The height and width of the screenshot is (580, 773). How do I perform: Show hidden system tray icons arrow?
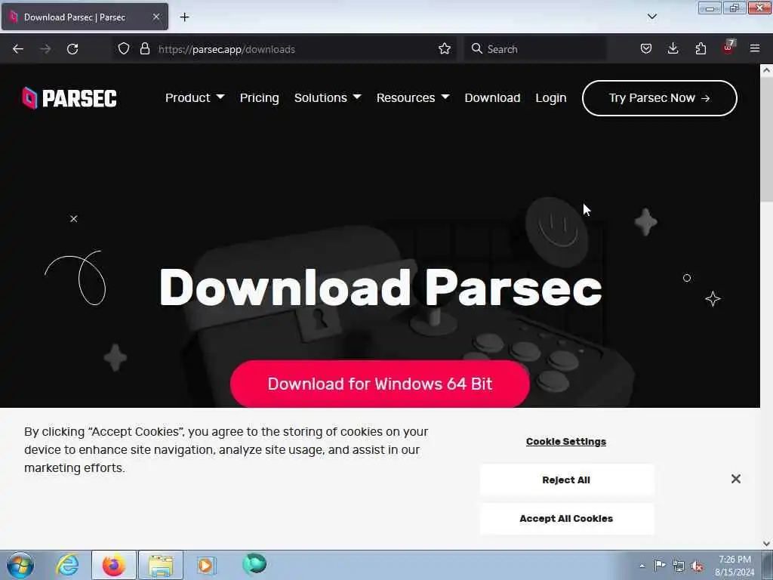[642, 566]
